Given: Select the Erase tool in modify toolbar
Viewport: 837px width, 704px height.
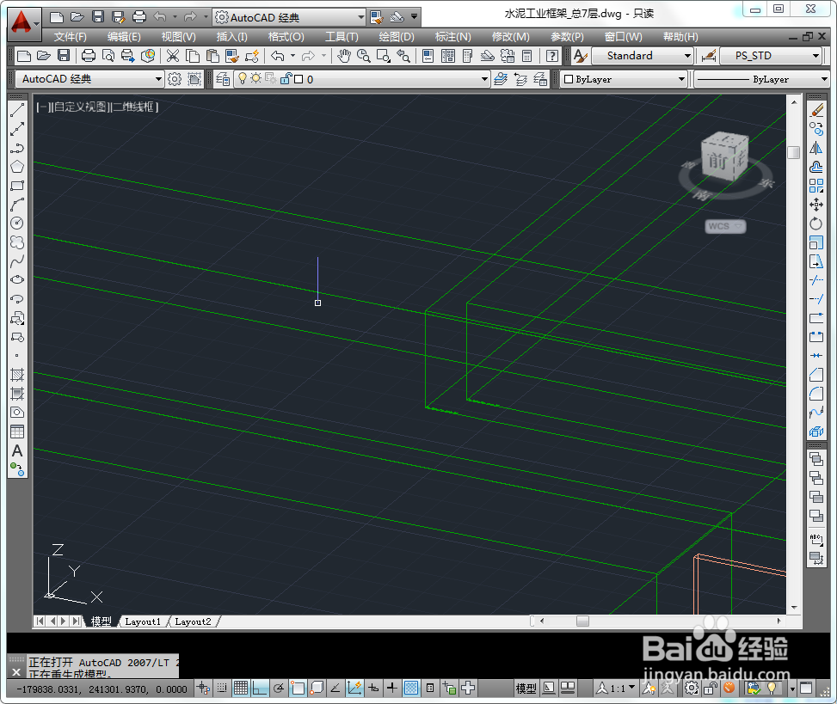Looking at the screenshot, I should click(816, 110).
